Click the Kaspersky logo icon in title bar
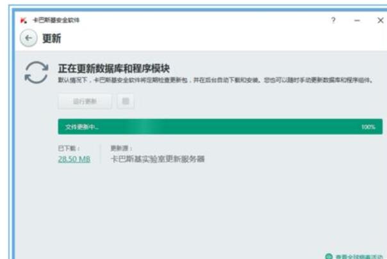The height and width of the screenshot is (259, 387). coord(24,20)
